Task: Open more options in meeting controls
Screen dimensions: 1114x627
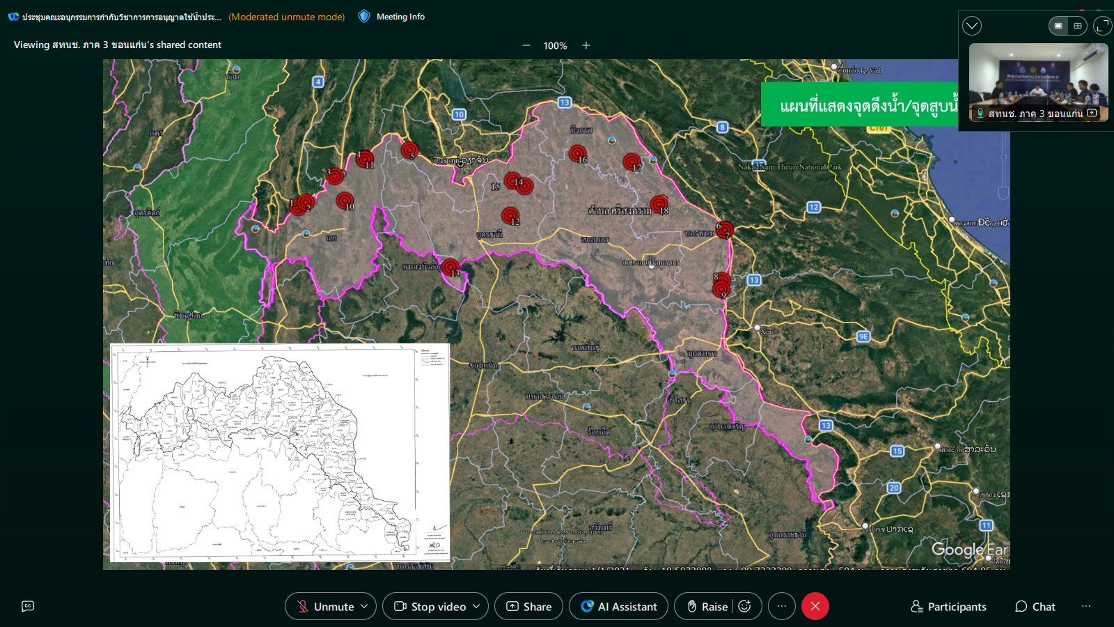Action: [782, 606]
